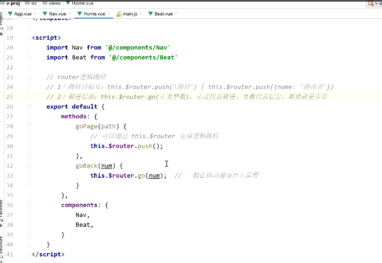
Task: Click the Vue icon on Beat.vue tab
Action: pyautogui.click(x=150, y=14)
